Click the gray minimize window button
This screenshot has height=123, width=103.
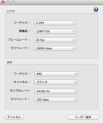pyautogui.click(x=8, y=2)
